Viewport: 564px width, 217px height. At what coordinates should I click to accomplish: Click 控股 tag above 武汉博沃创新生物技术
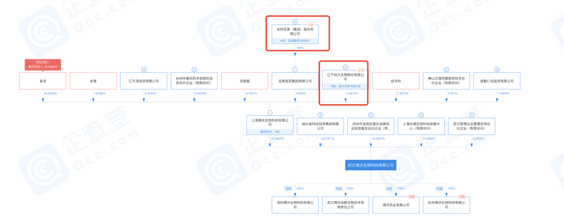338,189
